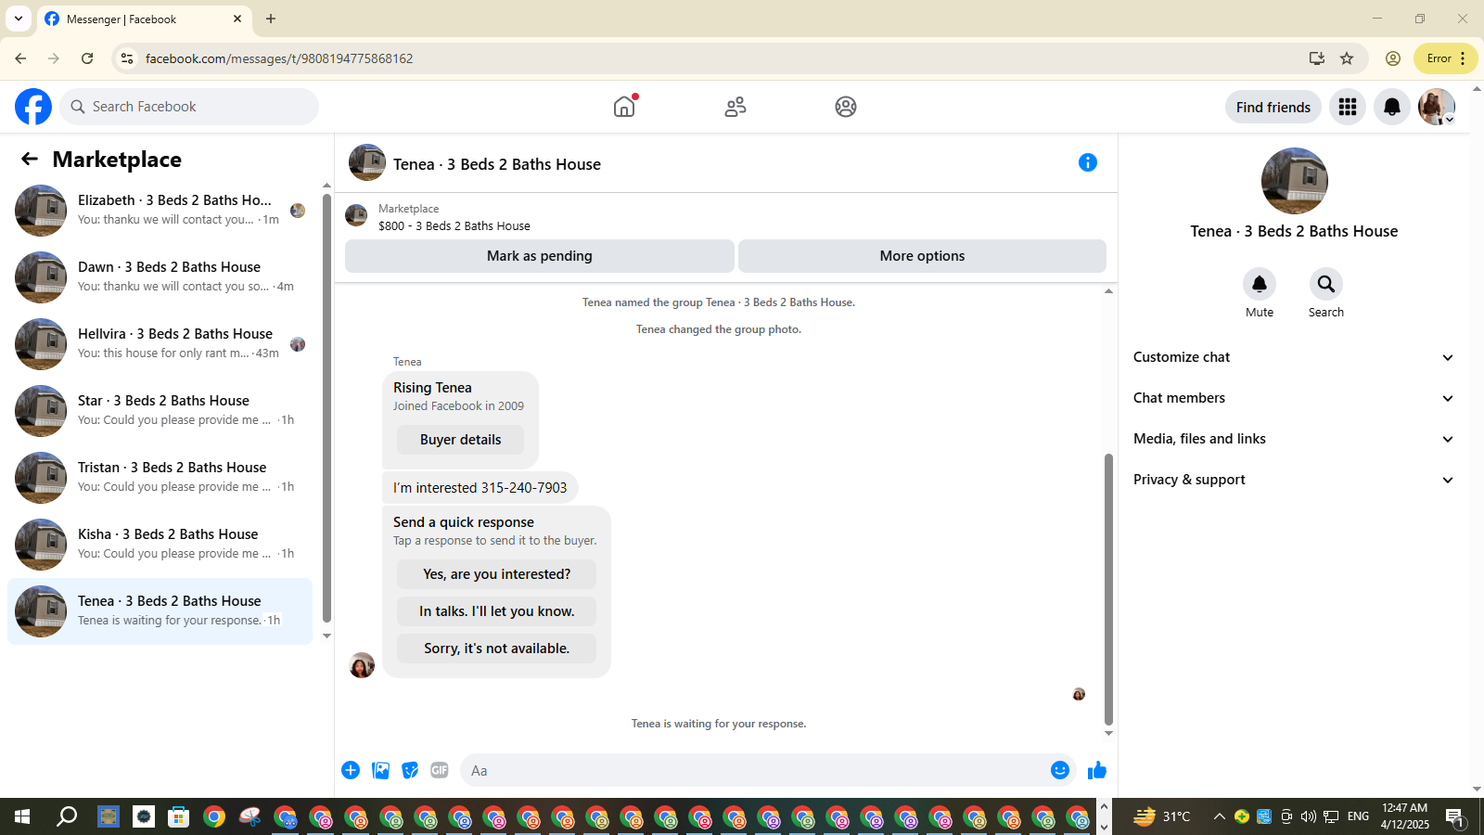This screenshot has width=1484, height=835.
Task: Go back using the Marketplace arrow
Action: pyautogui.click(x=30, y=160)
